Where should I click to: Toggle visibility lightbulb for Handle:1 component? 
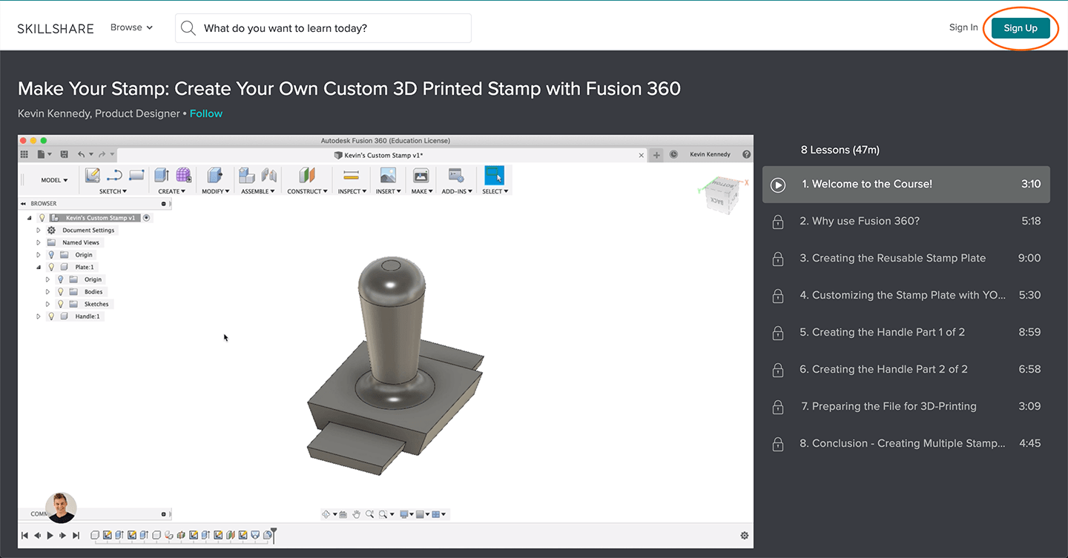point(51,316)
